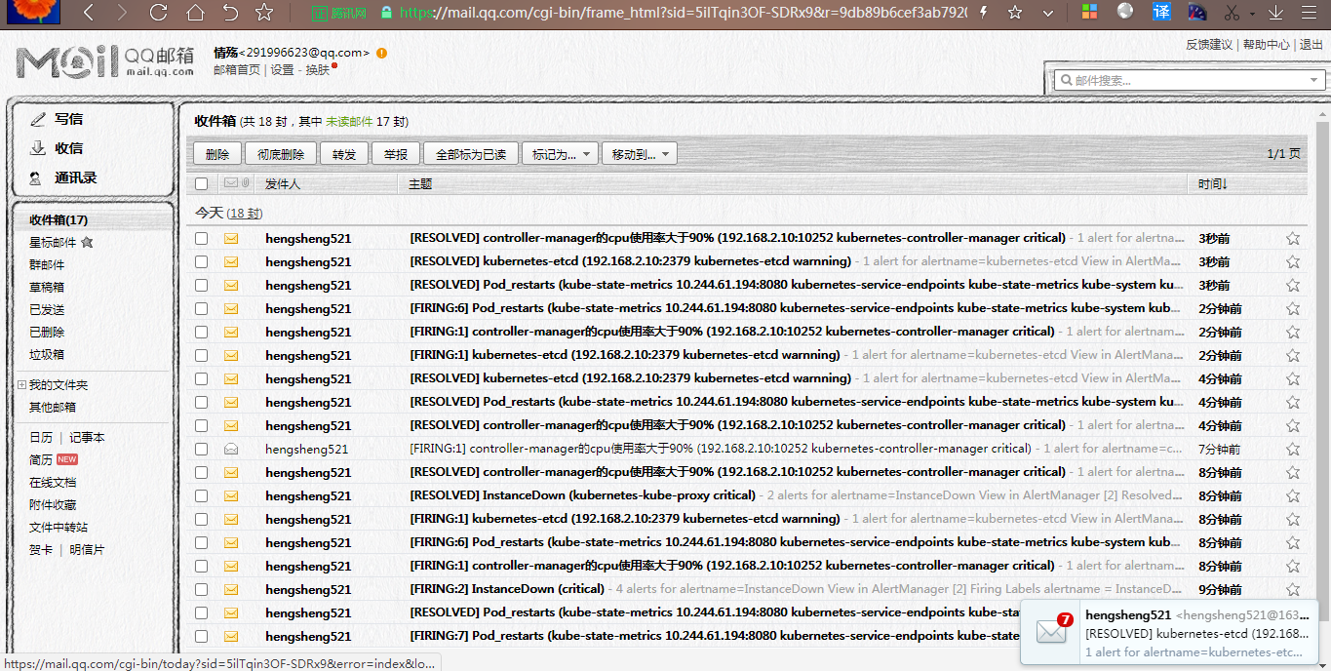The width and height of the screenshot is (1331, 671).
Task: Click the opened-envelope icon of the read email
Action: (x=231, y=449)
